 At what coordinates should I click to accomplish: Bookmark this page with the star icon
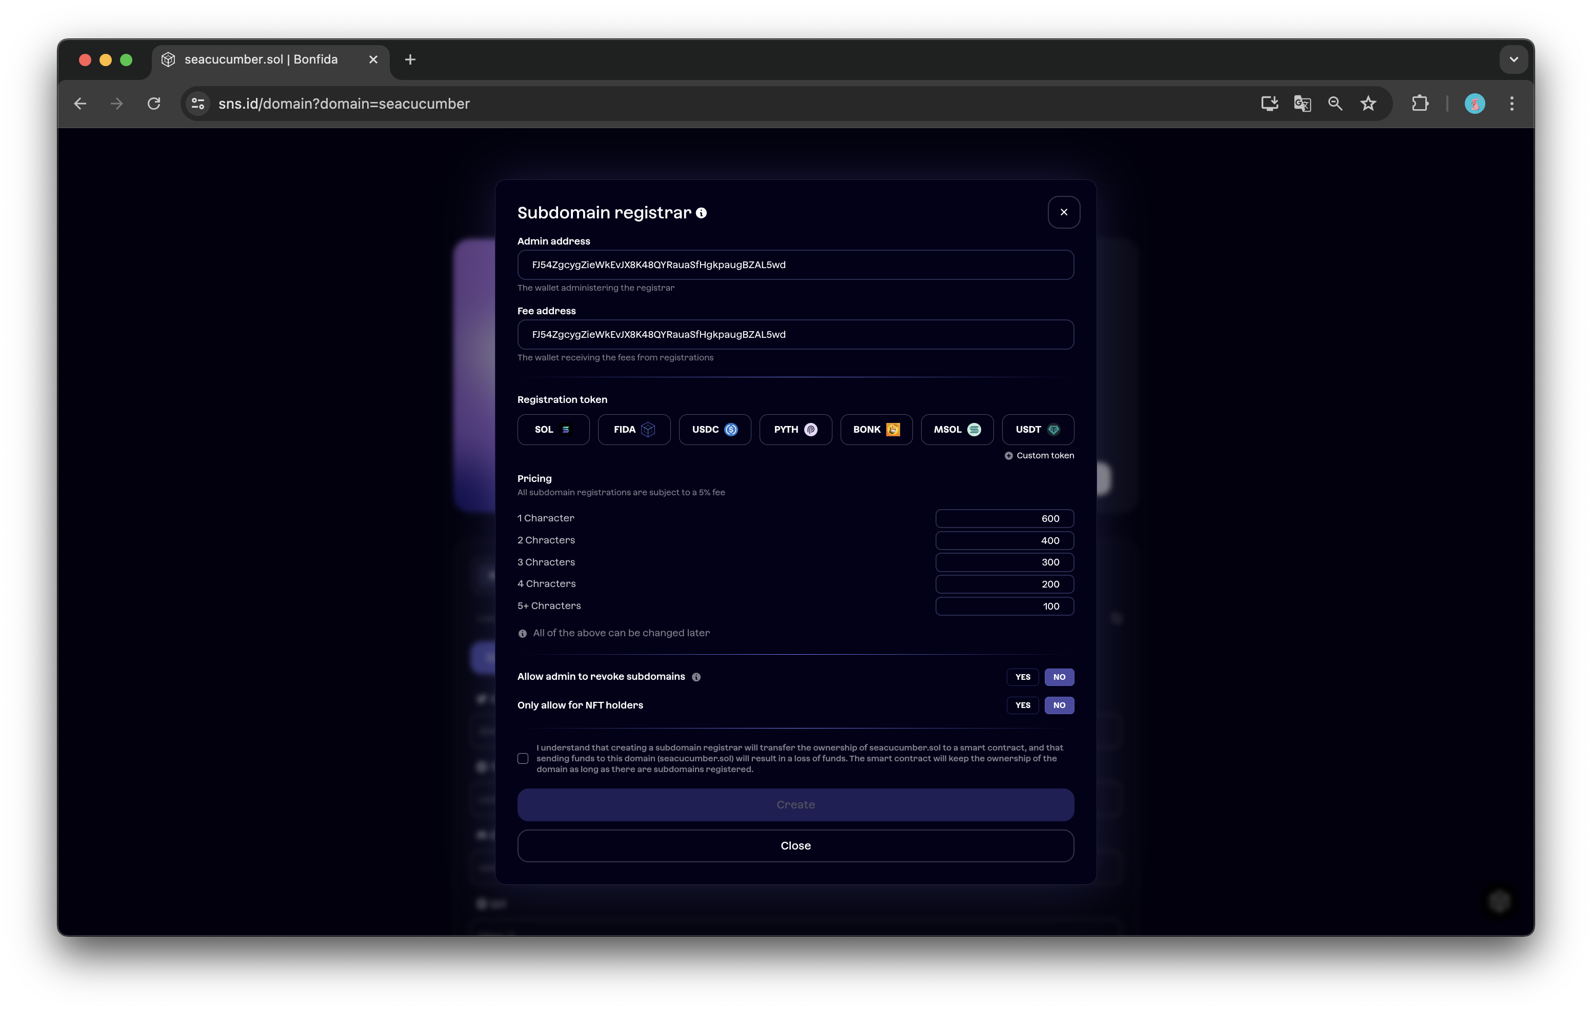tap(1368, 104)
